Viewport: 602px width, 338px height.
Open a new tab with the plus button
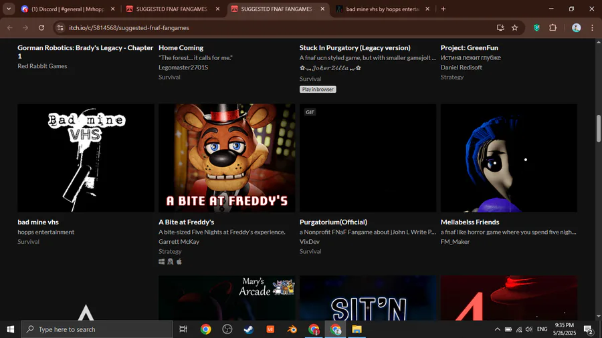click(x=443, y=9)
